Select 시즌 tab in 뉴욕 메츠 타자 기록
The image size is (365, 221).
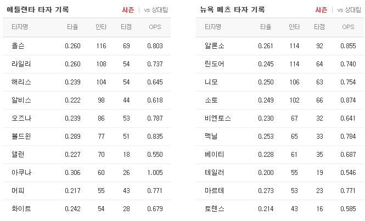(321, 10)
